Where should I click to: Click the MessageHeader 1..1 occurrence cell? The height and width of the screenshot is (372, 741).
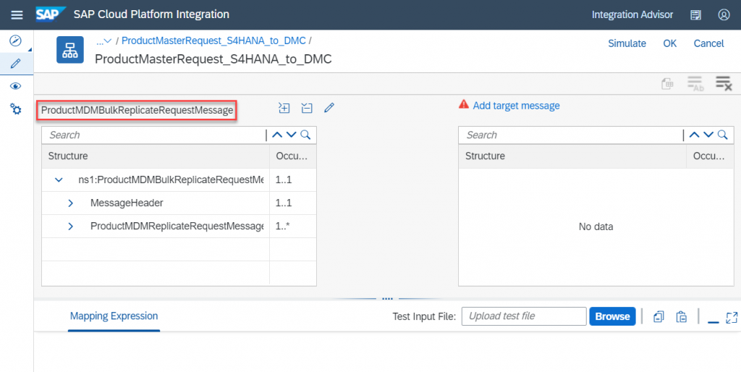(292, 203)
